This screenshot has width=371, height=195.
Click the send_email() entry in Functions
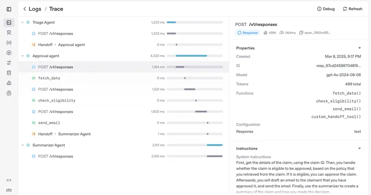click(x=346, y=109)
